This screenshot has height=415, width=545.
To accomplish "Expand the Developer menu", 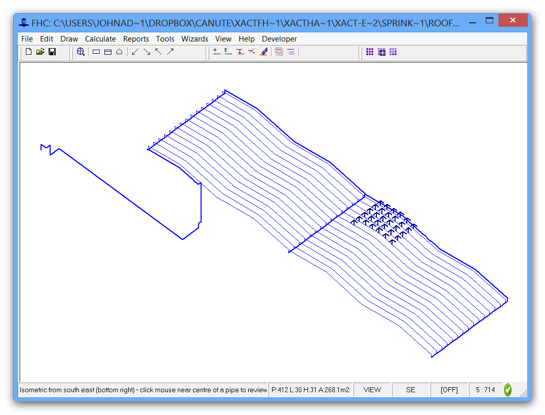I will pyautogui.click(x=279, y=39).
